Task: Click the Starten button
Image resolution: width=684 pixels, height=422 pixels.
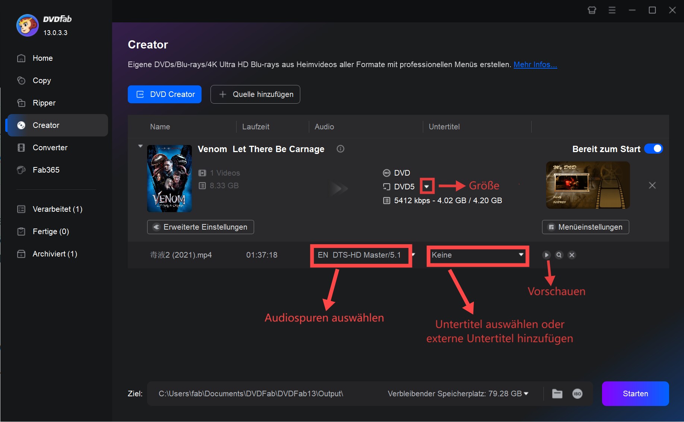Action: 636,394
